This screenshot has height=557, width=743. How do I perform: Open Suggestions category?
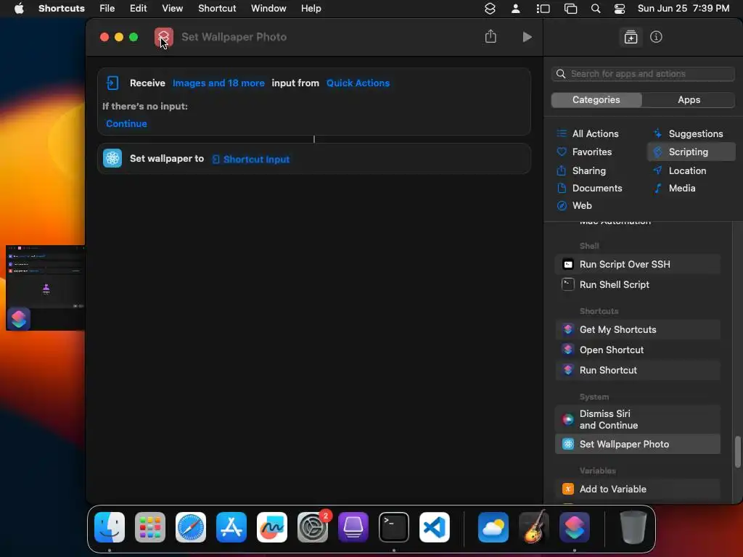point(688,133)
